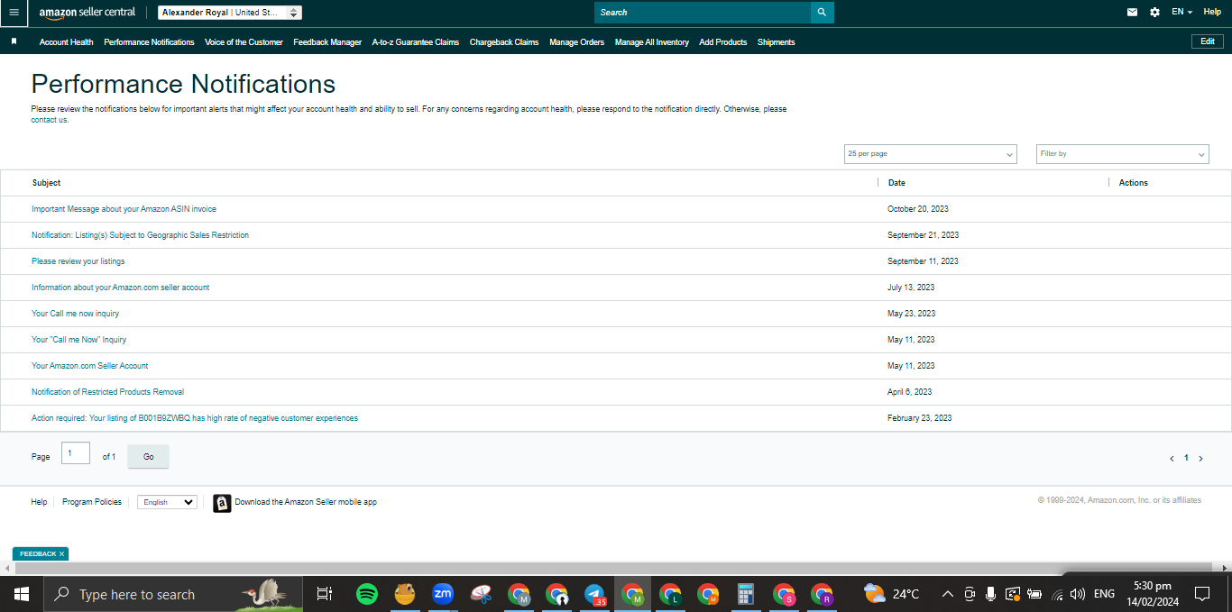Open Manage Orders nav item
The width and height of the screenshot is (1232, 612).
point(576,42)
